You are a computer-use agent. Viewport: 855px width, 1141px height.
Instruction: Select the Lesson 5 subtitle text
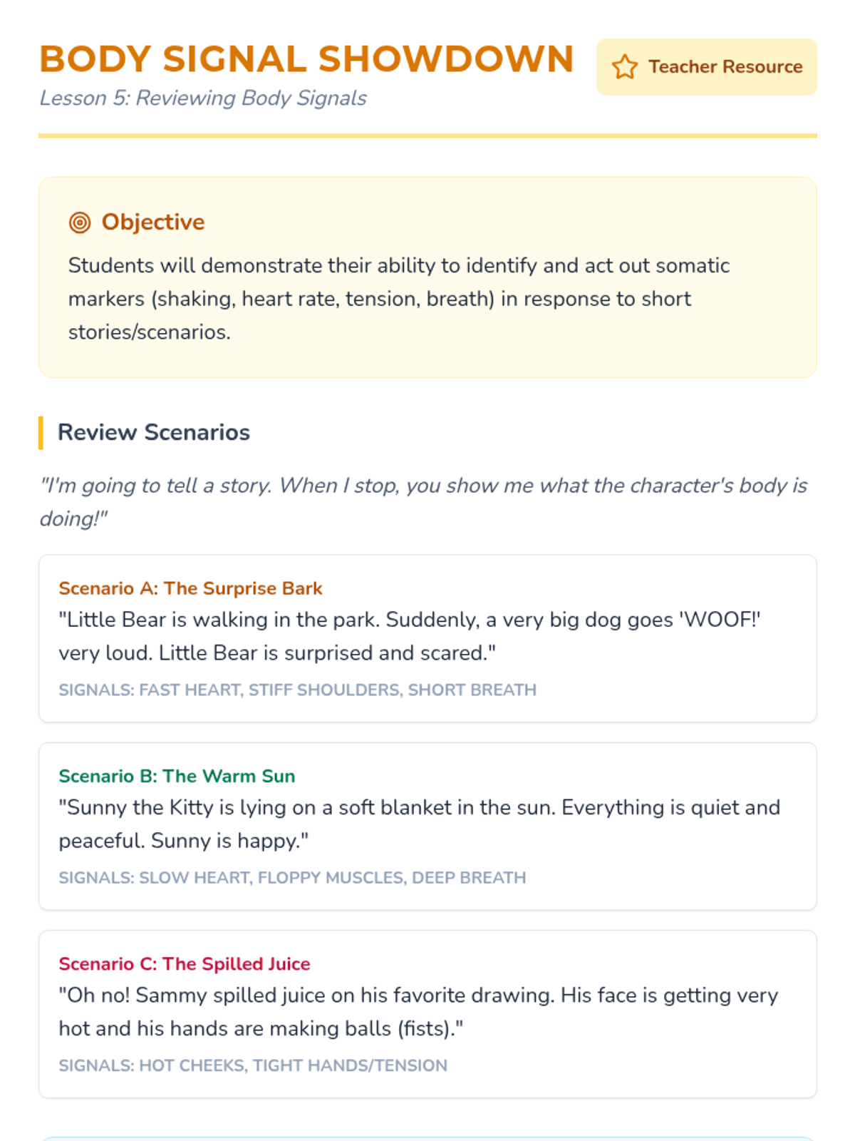(203, 98)
